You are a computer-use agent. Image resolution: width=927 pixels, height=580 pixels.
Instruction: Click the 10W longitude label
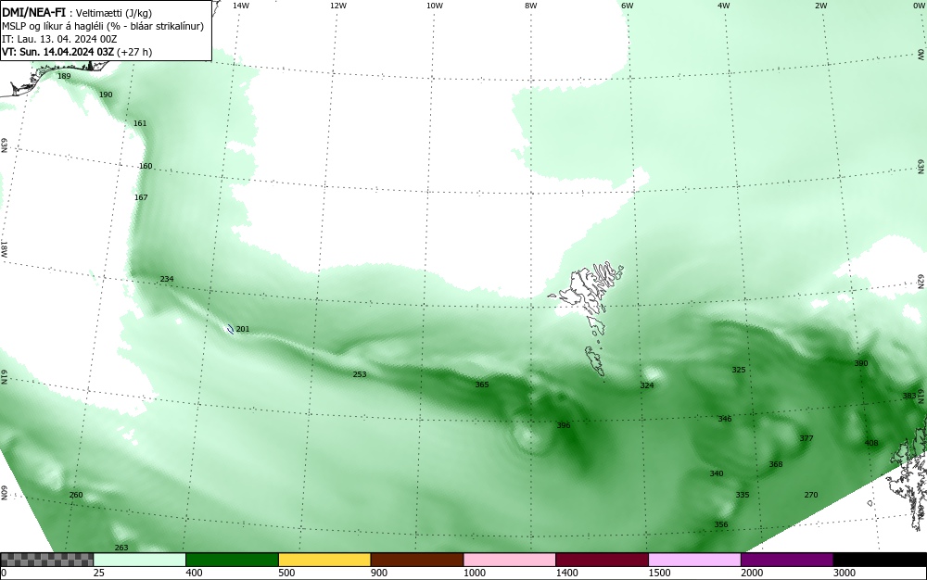(435, 6)
